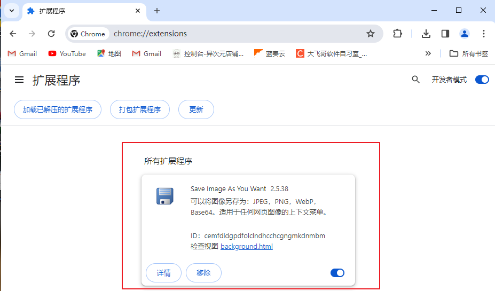Open the downloads tray icon

(426, 34)
